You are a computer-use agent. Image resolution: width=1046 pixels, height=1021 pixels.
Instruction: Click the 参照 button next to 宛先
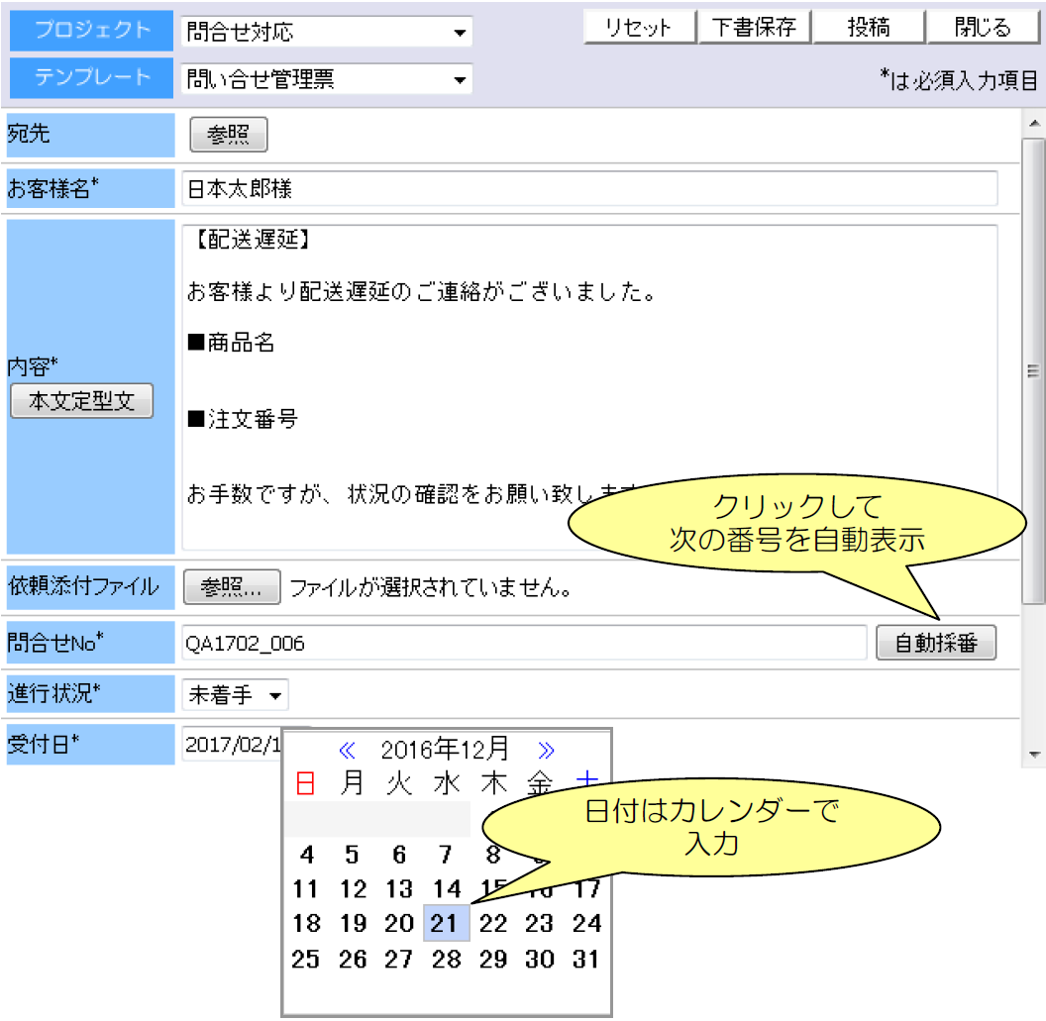tap(228, 134)
